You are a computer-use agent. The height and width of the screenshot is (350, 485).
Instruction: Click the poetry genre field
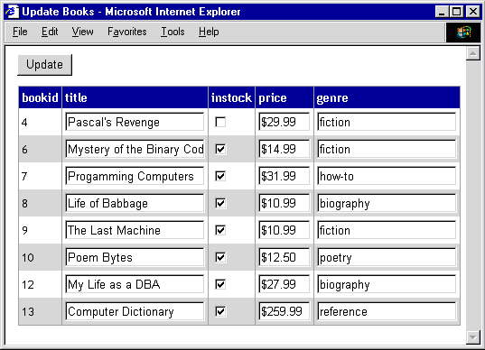pyautogui.click(x=387, y=257)
